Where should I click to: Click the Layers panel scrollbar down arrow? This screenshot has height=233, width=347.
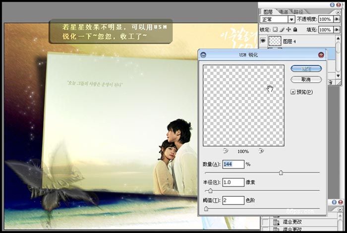click(338, 76)
